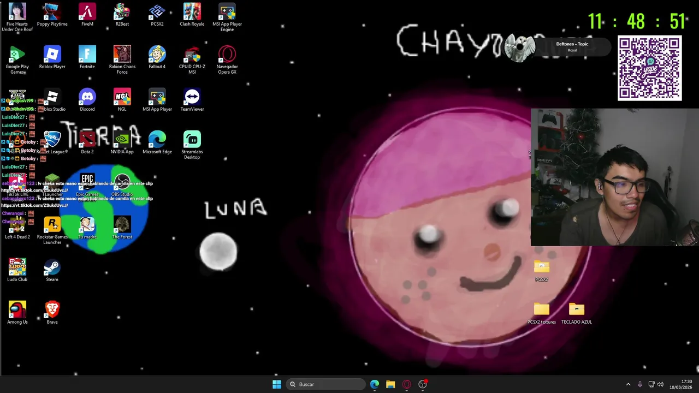
Task: Open the R2Beat desktop shortcut
Action: tap(122, 15)
